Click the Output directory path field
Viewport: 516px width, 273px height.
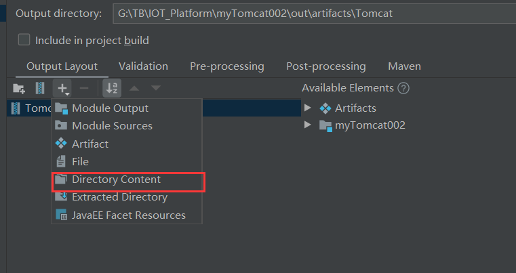[x=305, y=14]
